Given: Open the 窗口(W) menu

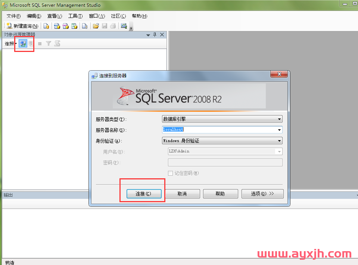Looking at the screenshot, I should (x=97, y=16).
